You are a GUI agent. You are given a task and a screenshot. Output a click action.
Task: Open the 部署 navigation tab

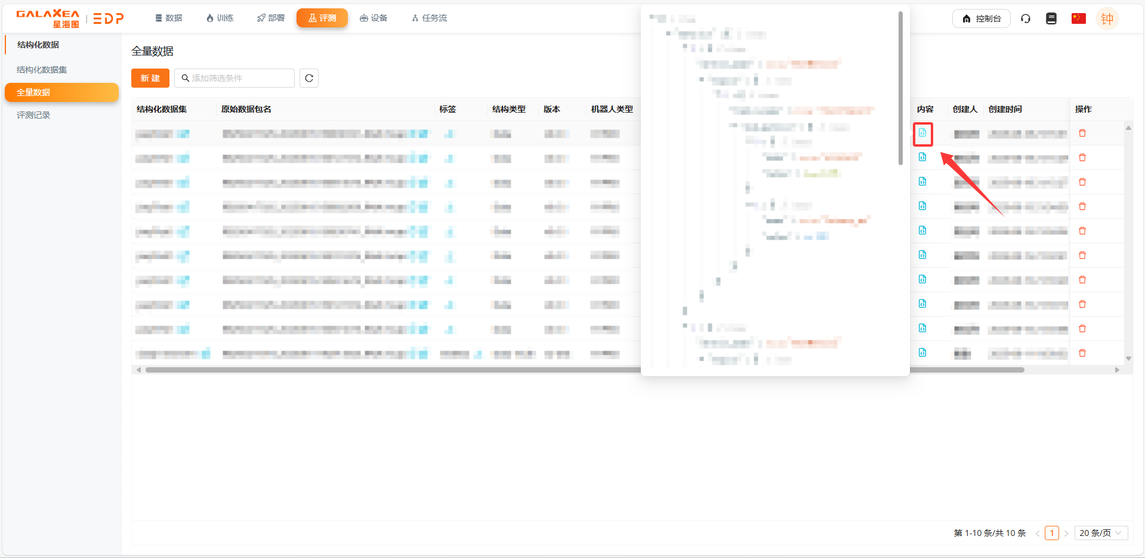coord(271,18)
